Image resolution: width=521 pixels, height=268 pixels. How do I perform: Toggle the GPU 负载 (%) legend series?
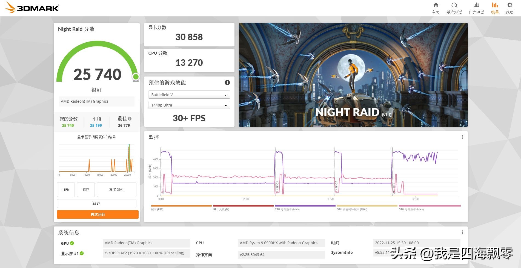243,208
